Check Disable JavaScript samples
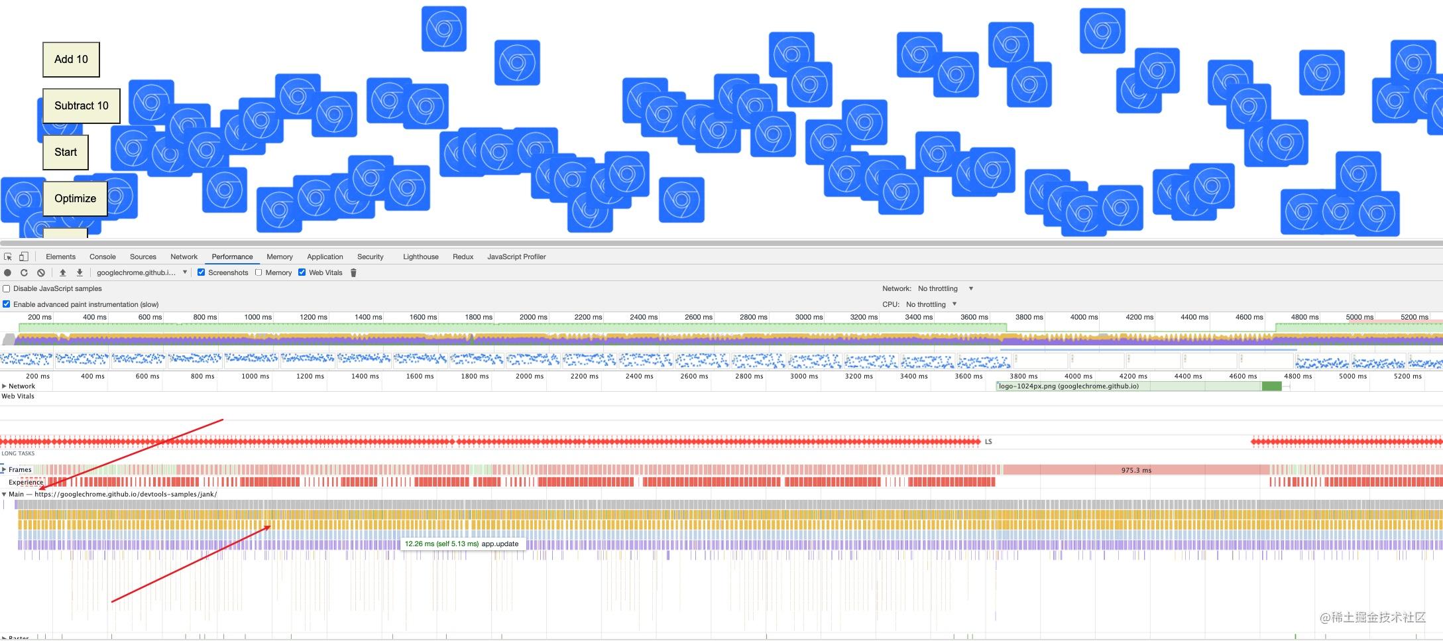Screen dimensions: 1443x641 click(x=7, y=288)
